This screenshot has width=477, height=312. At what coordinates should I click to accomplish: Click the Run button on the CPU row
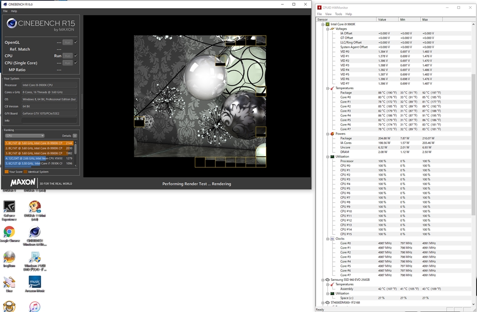pyautogui.click(x=68, y=56)
